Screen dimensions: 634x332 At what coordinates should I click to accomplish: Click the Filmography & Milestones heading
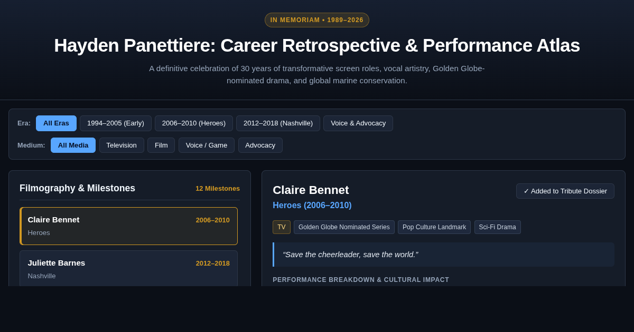click(x=77, y=188)
